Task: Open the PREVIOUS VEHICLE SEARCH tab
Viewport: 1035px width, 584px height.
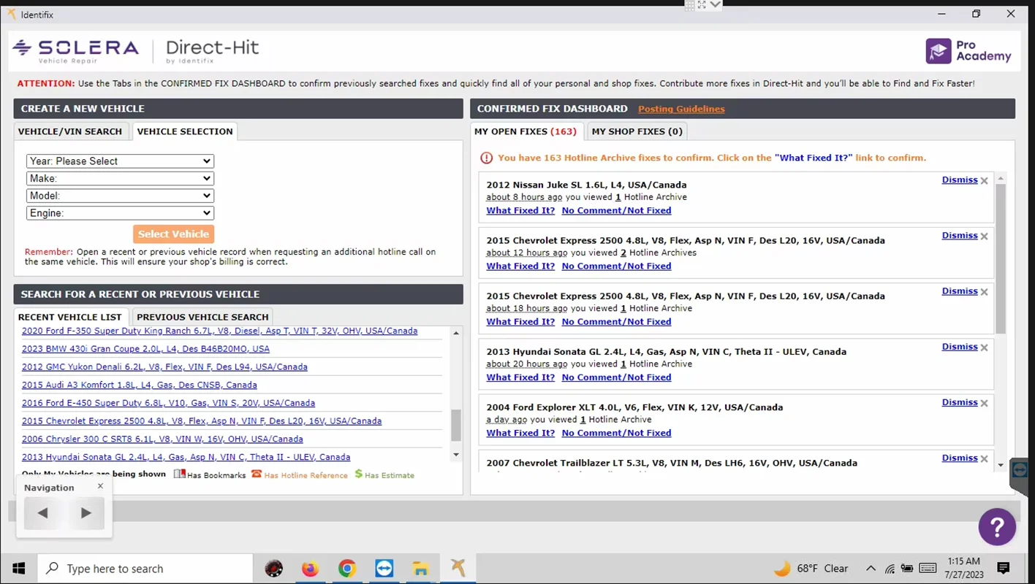Action: point(202,317)
